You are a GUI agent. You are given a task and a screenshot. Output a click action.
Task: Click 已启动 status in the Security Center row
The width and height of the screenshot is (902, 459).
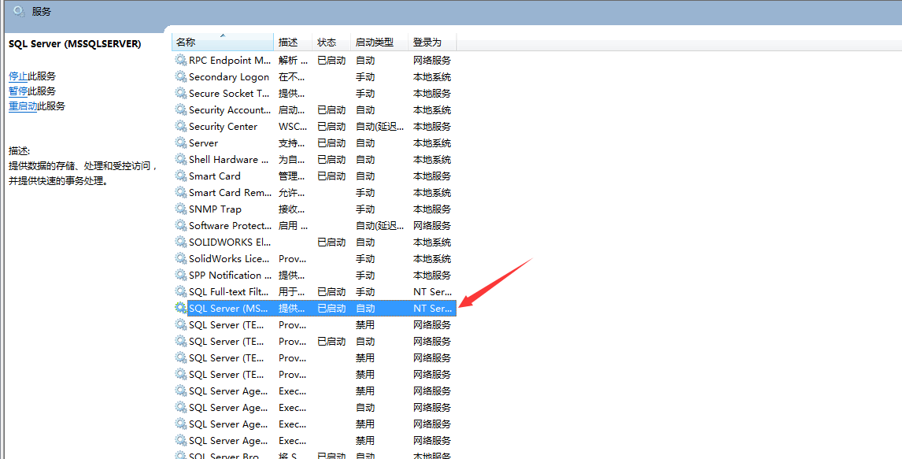coord(331,127)
